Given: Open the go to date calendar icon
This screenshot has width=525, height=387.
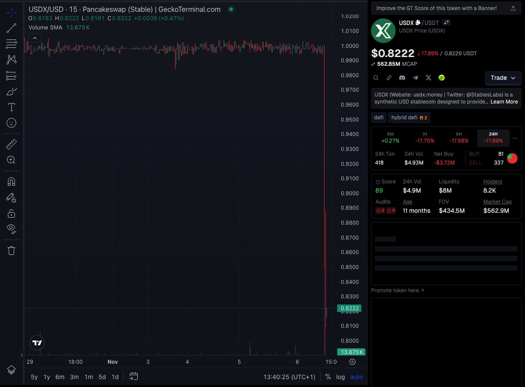Looking at the screenshot, I should [x=134, y=376].
